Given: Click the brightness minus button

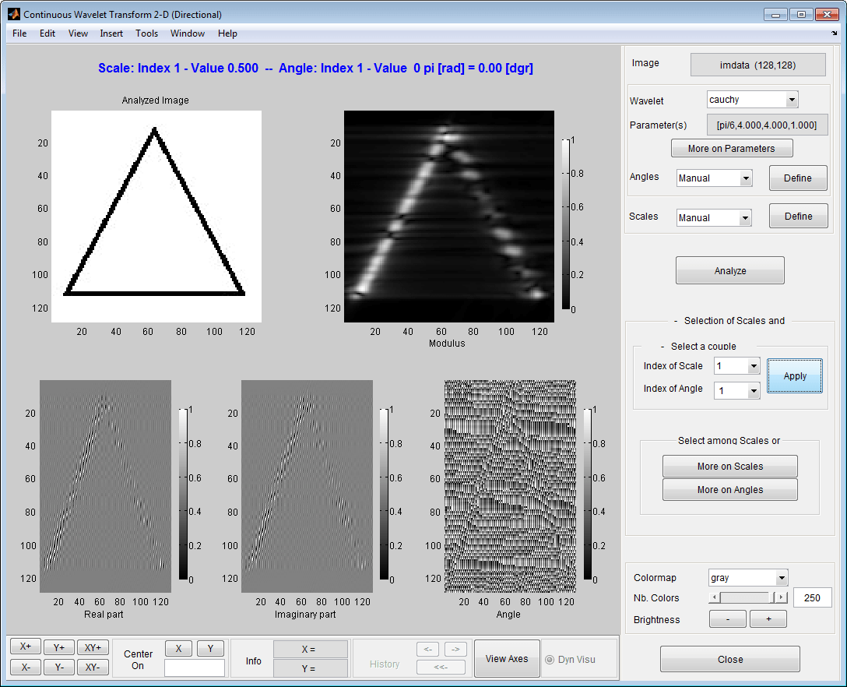Looking at the screenshot, I should [x=728, y=619].
